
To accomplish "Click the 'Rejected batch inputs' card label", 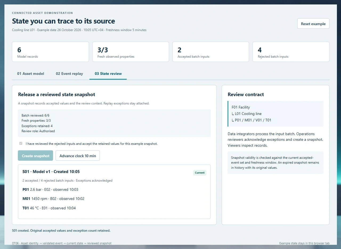I will pyautogui.click(x=273, y=57).
